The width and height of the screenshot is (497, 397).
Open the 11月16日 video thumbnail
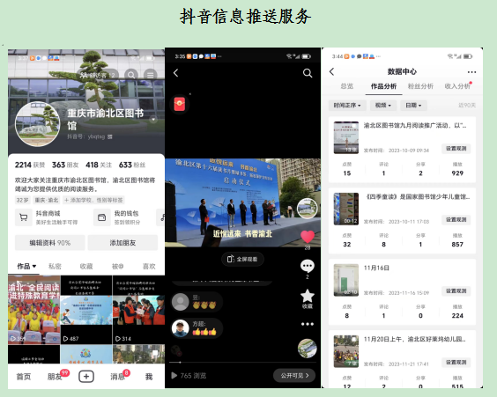coord(346,280)
